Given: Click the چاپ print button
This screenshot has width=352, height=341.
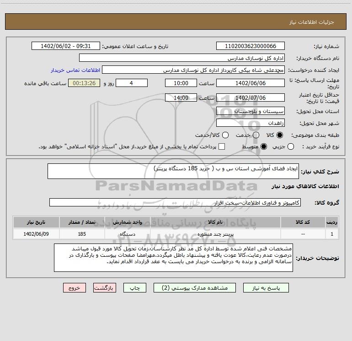Looking at the screenshot, I should tap(135, 288).
